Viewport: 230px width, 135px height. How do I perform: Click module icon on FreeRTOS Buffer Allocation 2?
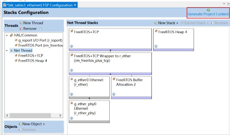tap(114, 79)
